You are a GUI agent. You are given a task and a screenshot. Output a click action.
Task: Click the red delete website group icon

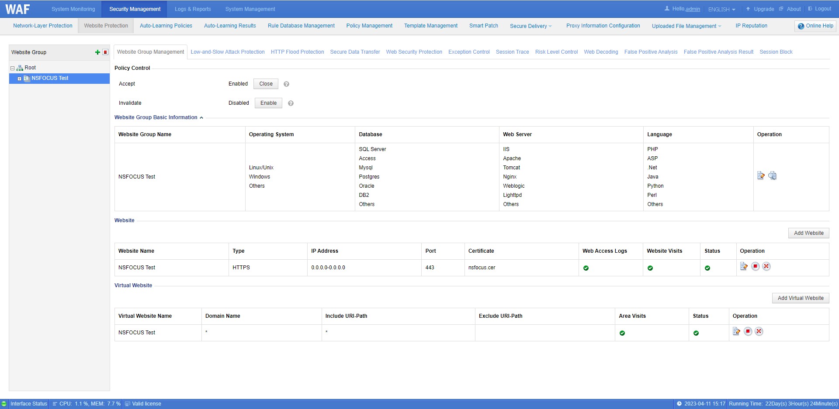point(105,52)
